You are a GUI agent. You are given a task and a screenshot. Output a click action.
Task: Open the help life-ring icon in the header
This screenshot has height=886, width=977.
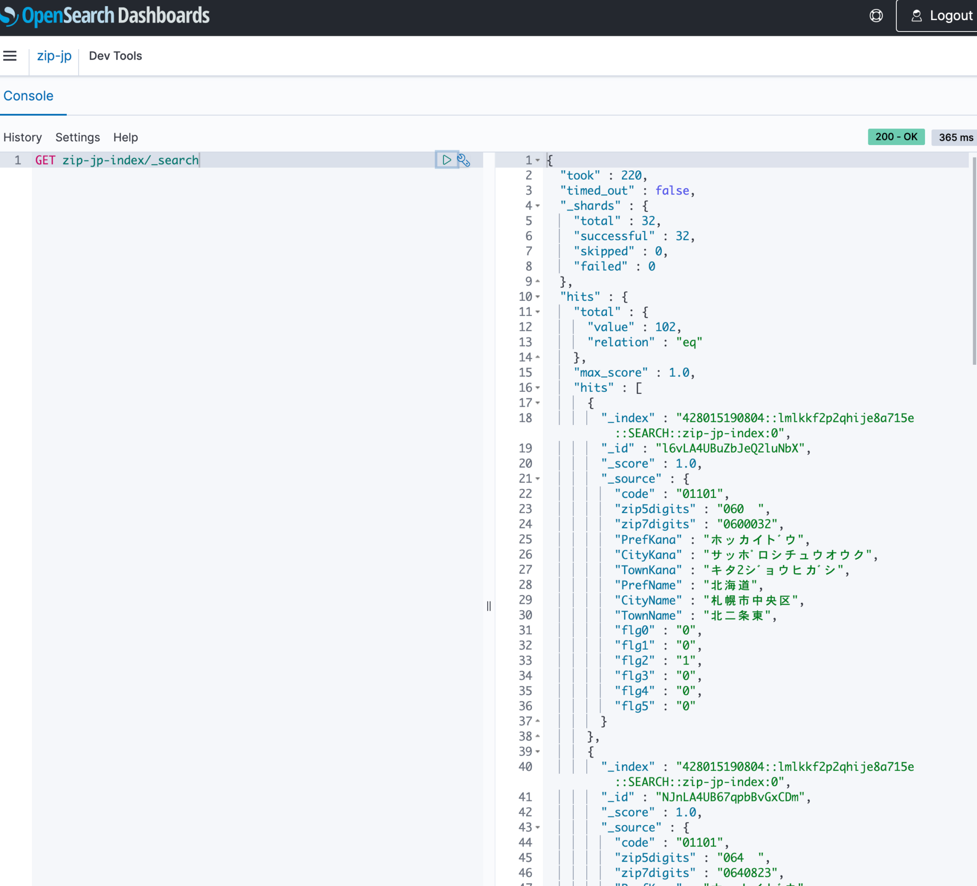point(876,15)
